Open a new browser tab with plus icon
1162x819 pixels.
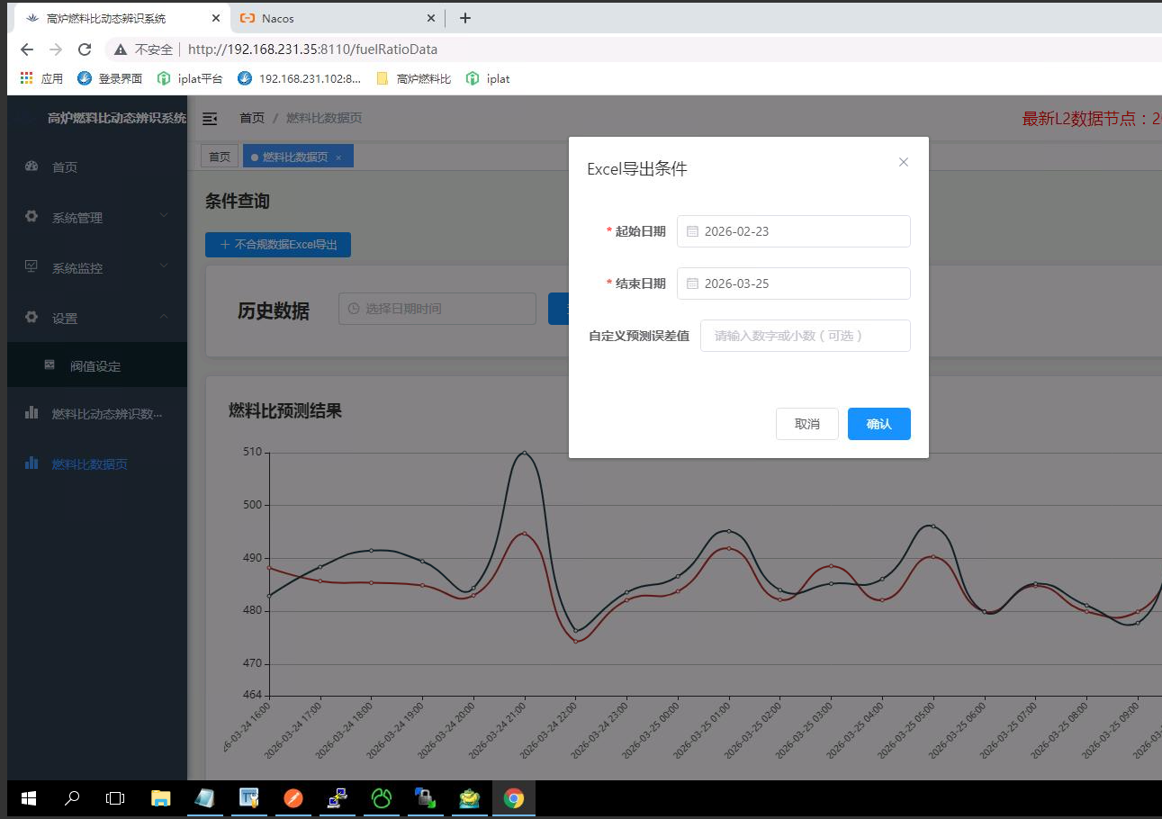point(465,18)
